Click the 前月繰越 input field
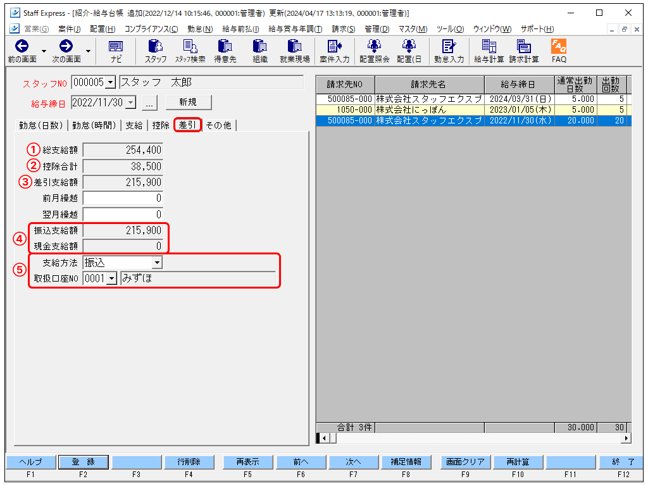648x486 pixels. coord(123,198)
